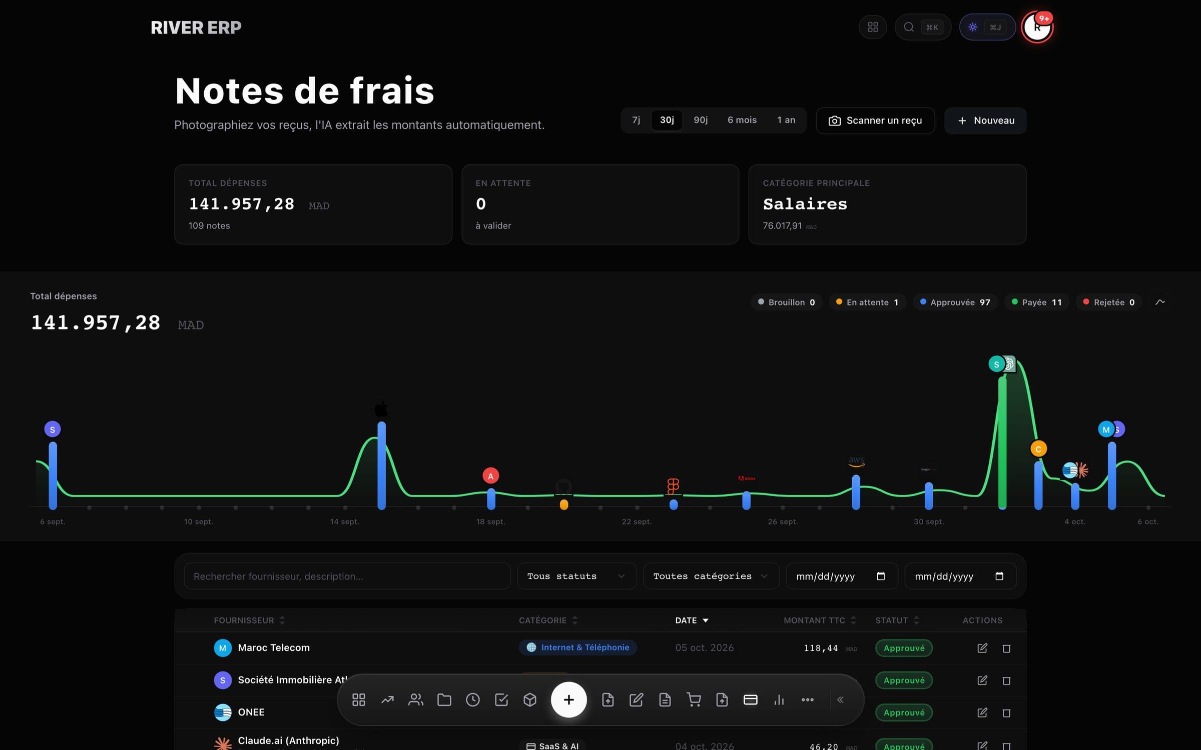Delete the ONEE expense row
The width and height of the screenshot is (1201, 750).
point(1006,712)
